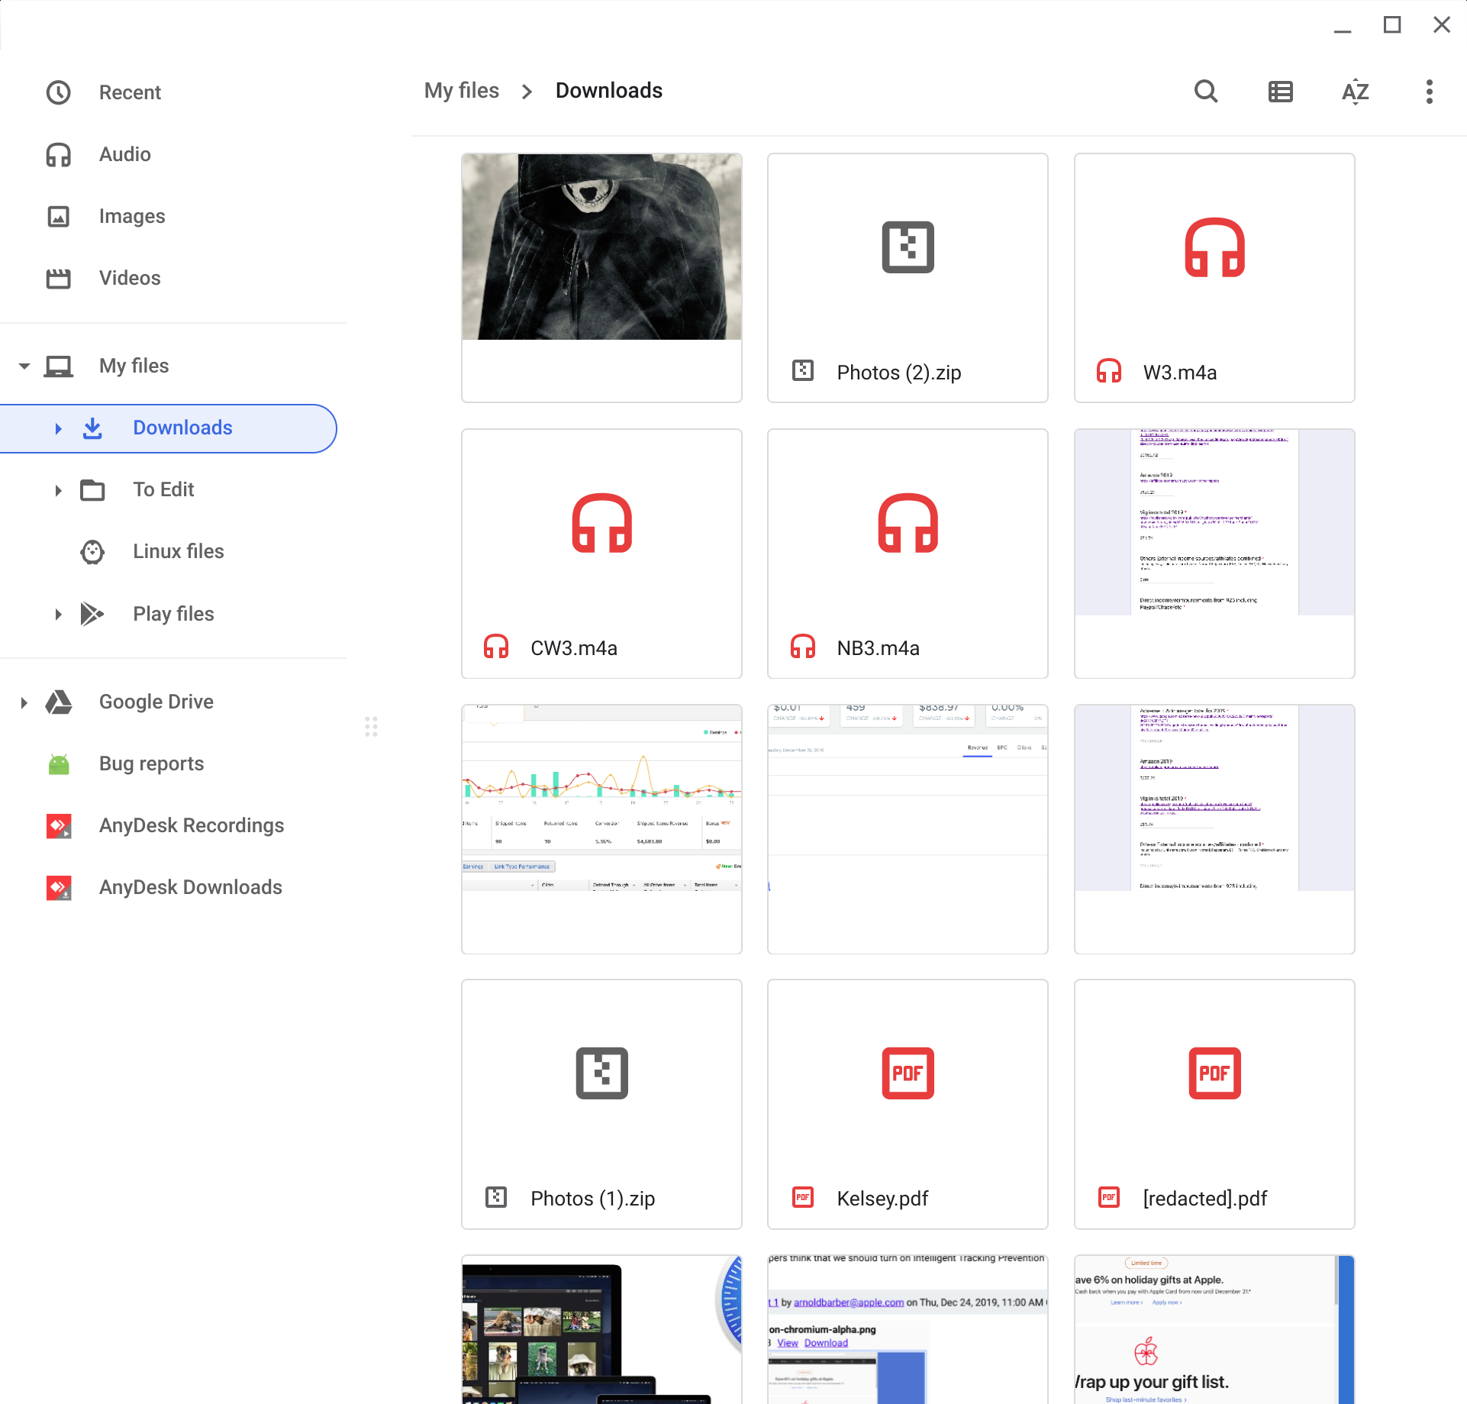Select Recent in the sidebar
The height and width of the screenshot is (1404, 1467).
(x=130, y=92)
